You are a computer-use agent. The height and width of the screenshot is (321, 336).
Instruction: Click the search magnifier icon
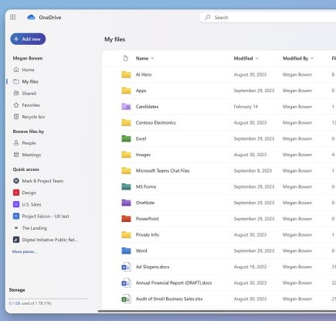208,17
